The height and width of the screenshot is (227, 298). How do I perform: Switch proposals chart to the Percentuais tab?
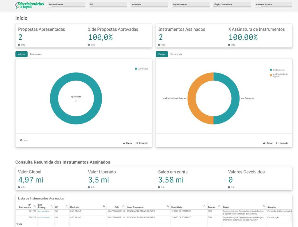[36, 54]
